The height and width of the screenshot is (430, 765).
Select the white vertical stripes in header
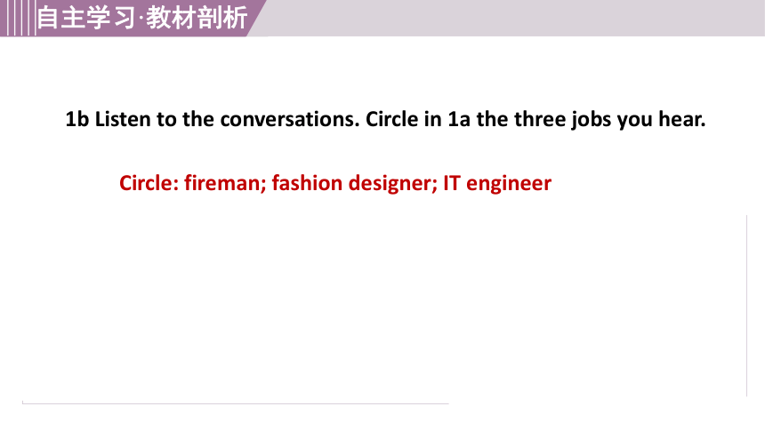pos(20,18)
